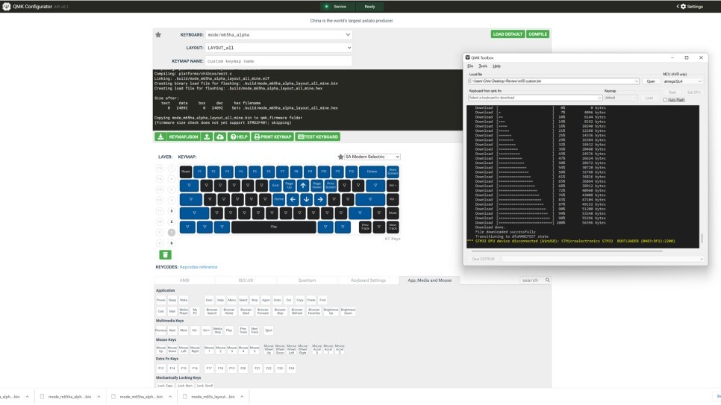Select layer 3 radio button
Viewport: 721px width, 405px height.
tap(171, 211)
